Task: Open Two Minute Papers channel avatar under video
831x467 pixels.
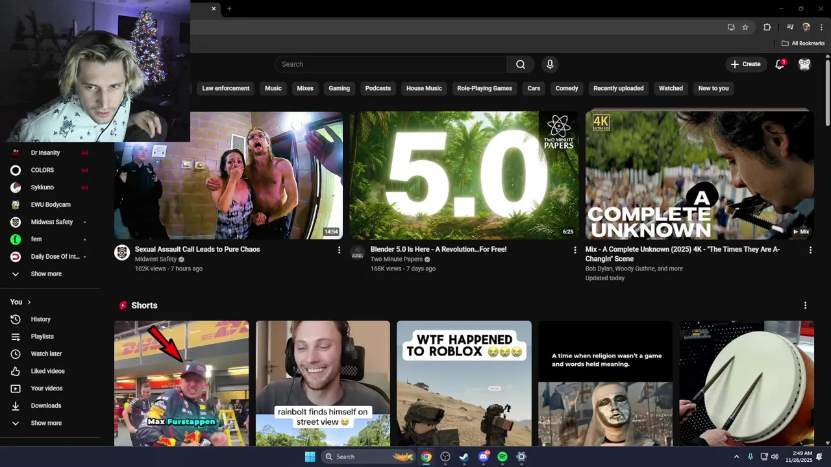Action: pos(358,252)
